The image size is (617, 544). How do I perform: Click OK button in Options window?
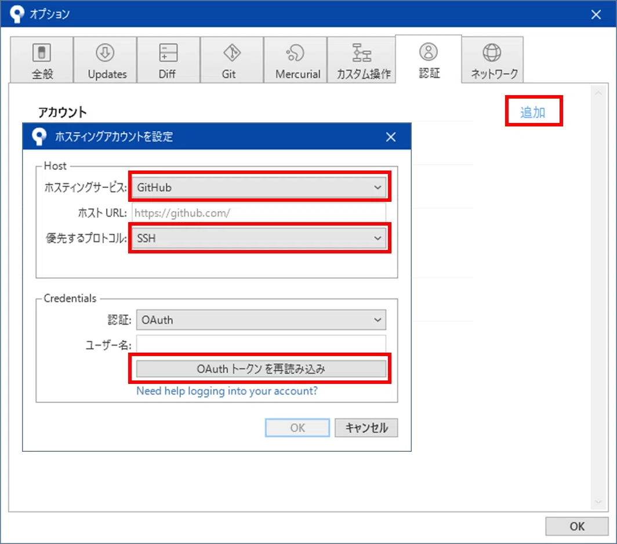[x=577, y=526]
